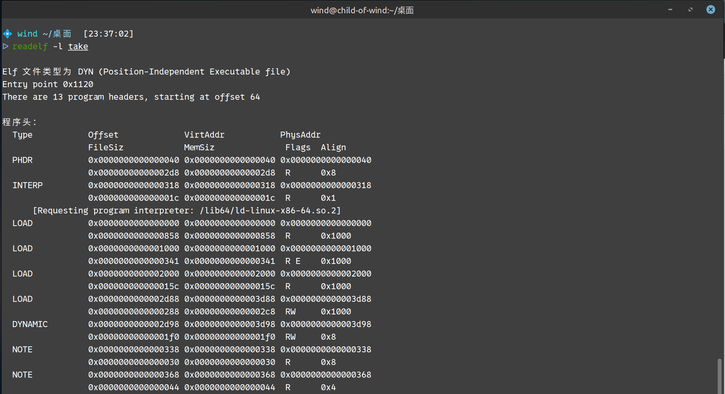Click the VirtAddr column header
Image resolution: width=725 pixels, height=394 pixels.
pyautogui.click(x=204, y=135)
